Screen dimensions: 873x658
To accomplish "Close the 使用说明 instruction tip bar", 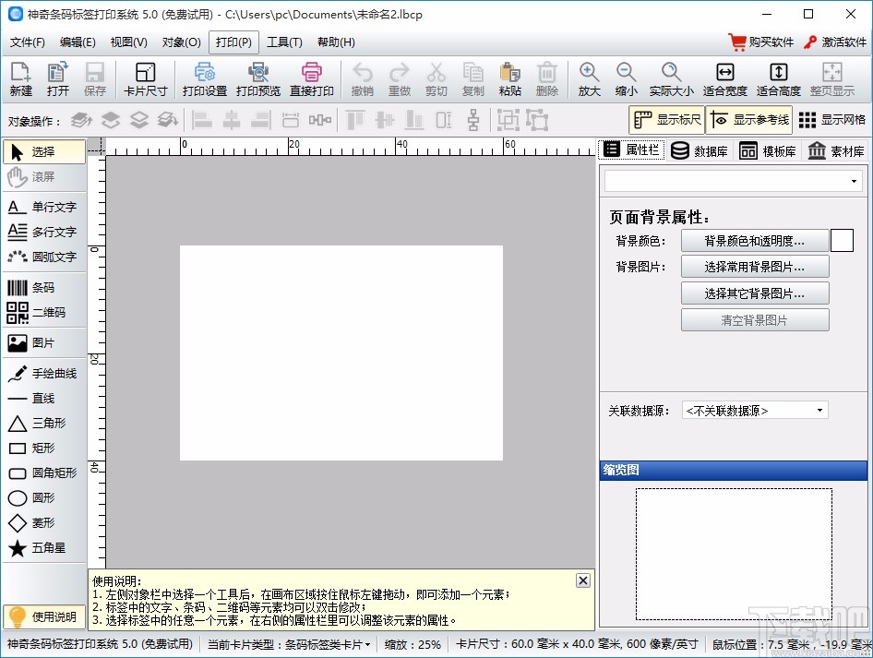I will click(582, 580).
